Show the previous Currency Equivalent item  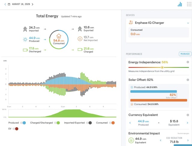point(130,123)
